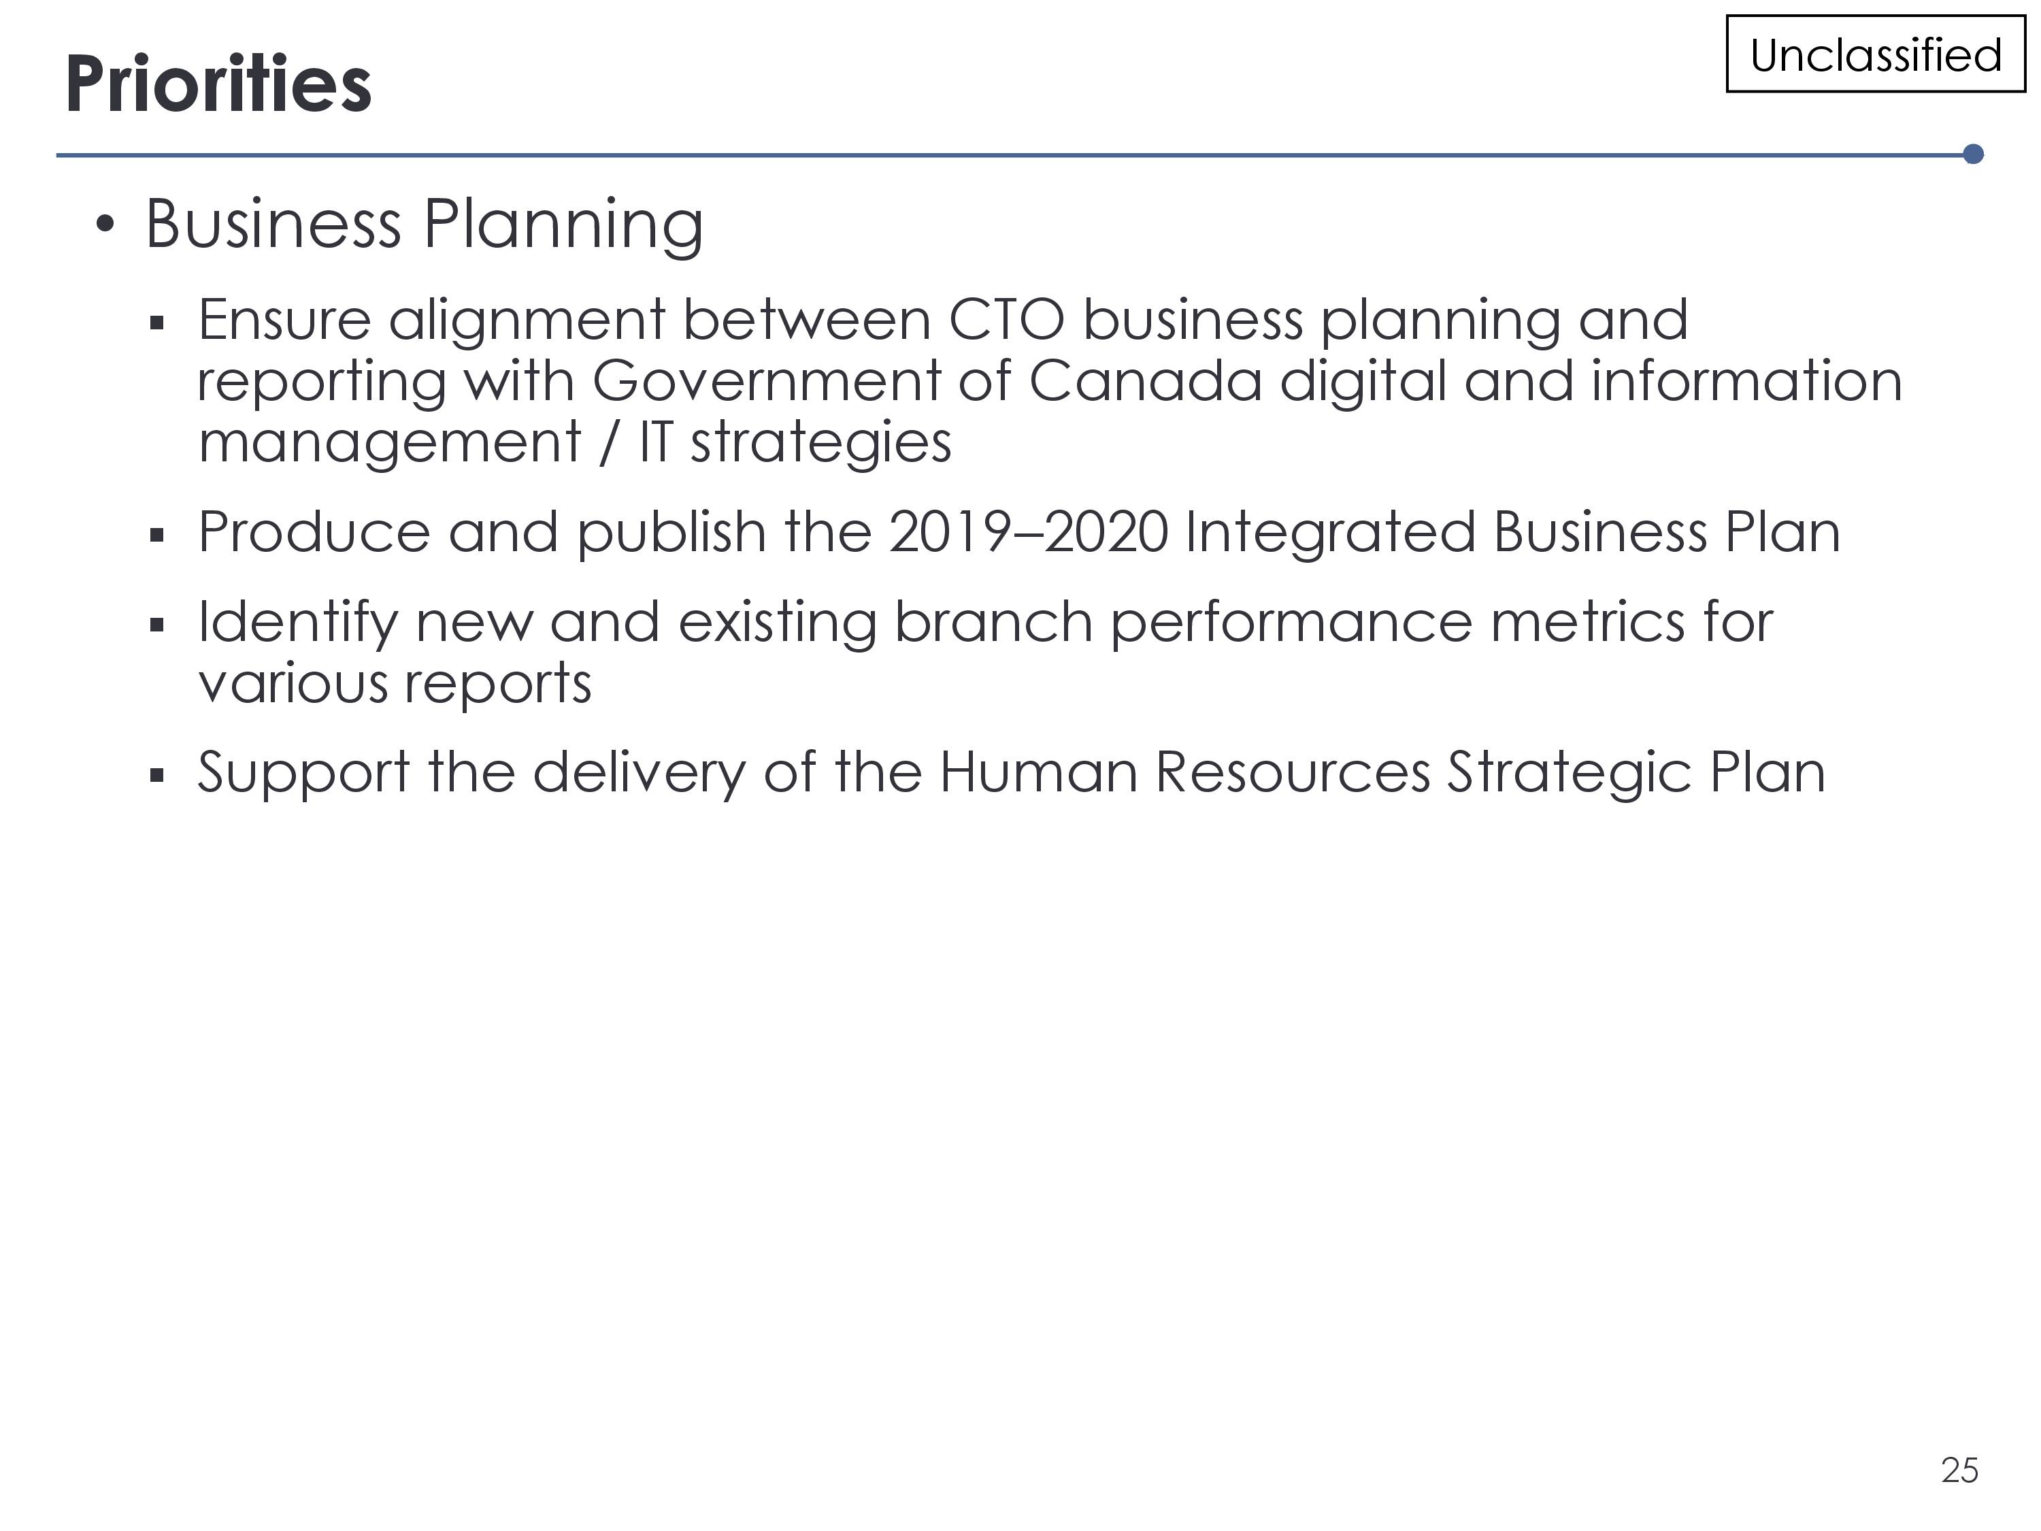Click the square bullet before Ensure alignment
This screenshot has height=1531, width=2041.
click(157, 323)
